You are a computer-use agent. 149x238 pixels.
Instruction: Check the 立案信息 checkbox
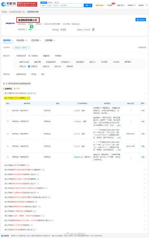point(68,67)
